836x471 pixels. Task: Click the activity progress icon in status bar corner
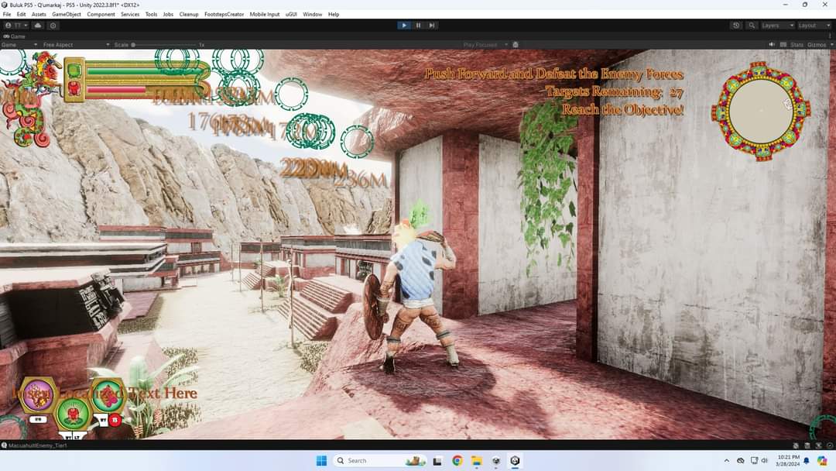pos(830,445)
